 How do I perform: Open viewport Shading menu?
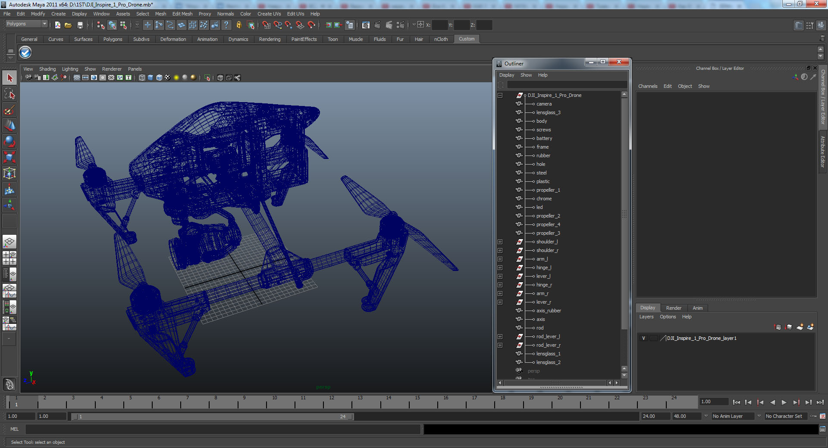[47, 69]
